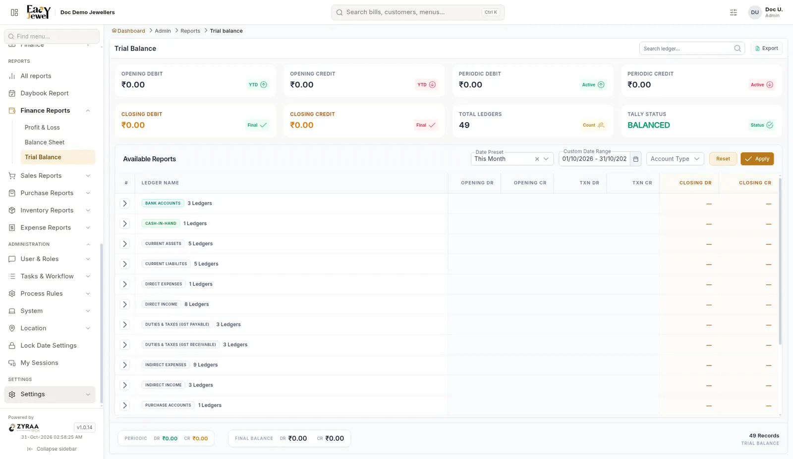Collapse the Finance Reports section
The width and height of the screenshot is (793, 459).
click(x=88, y=110)
